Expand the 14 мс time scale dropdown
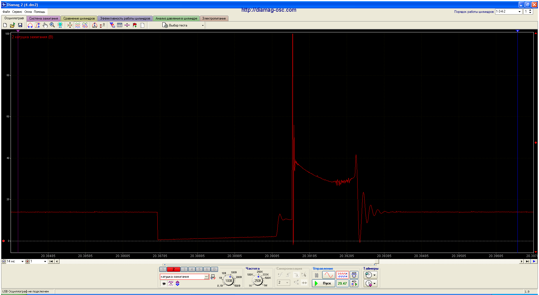539x295 pixels. [22, 262]
